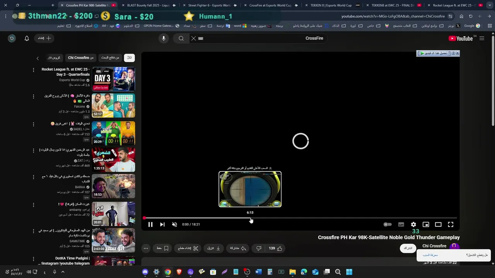This screenshot has width=495, height=278.
Task: Click the Create clip scissors button
Action: [x=188, y=248]
